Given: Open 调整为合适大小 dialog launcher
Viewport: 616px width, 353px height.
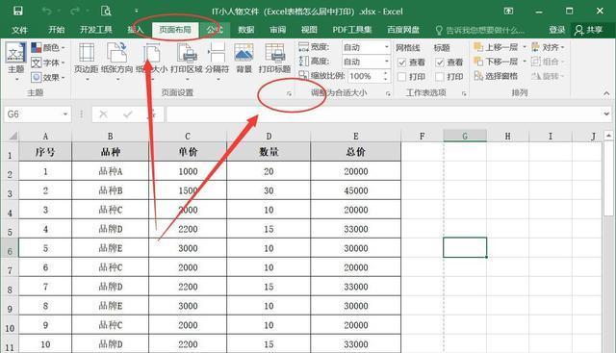Looking at the screenshot, I should tap(388, 93).
